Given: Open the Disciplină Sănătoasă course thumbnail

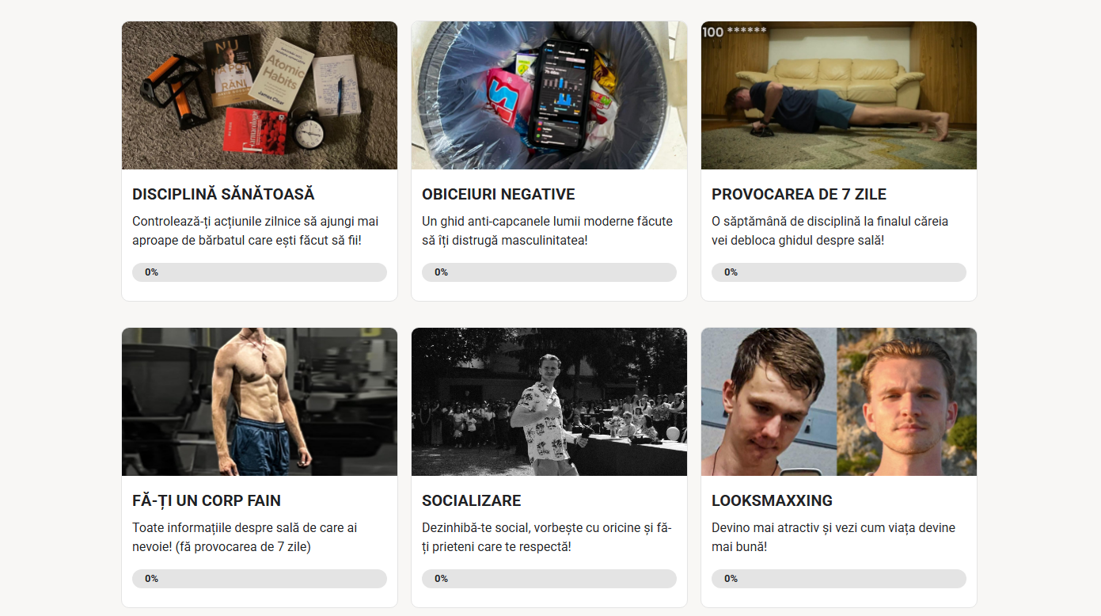Looking at the screenshot, I should coord(260,95).
